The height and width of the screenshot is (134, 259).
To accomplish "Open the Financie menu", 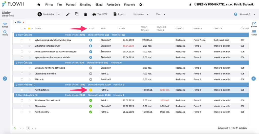I will pyautogui.click(x=129, y=5).
